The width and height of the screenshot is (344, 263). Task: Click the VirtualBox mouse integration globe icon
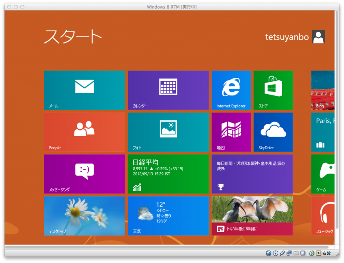[x=312, y=254]
